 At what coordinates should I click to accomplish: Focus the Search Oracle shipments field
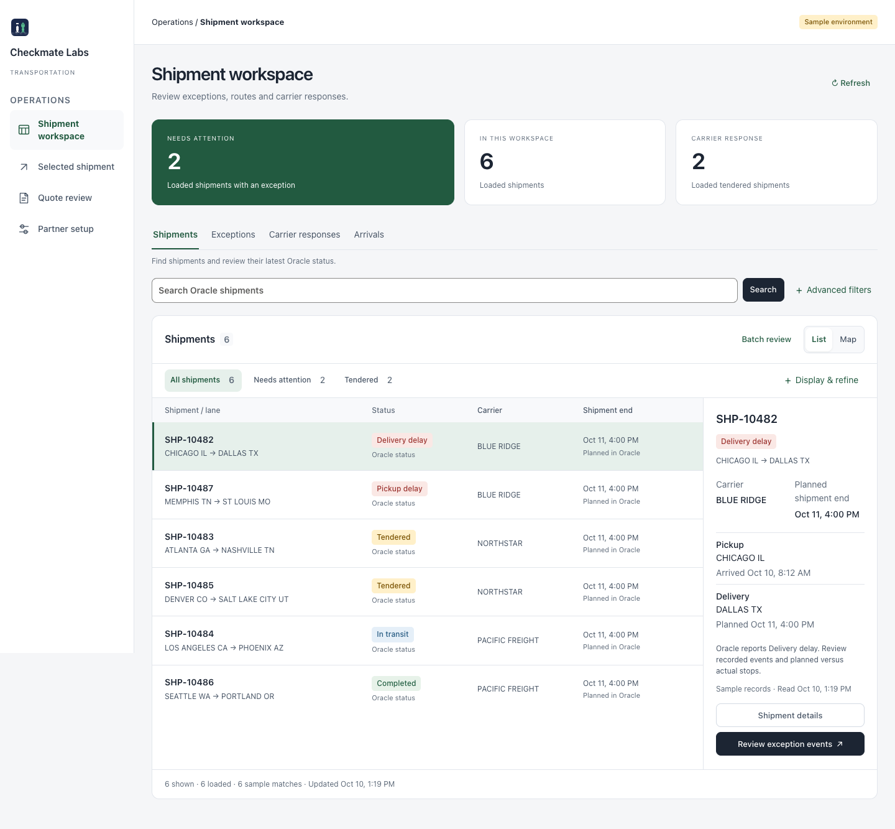[x=444, y=290]
